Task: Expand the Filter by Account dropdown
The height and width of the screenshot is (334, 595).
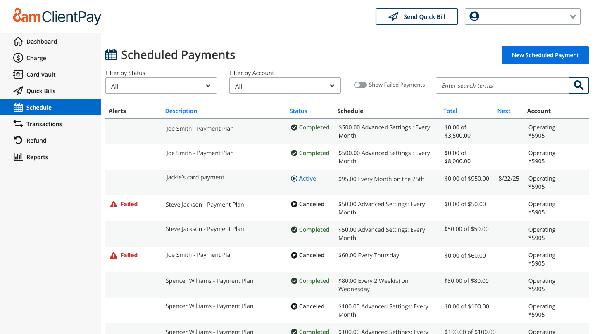Action: [285, 86]
